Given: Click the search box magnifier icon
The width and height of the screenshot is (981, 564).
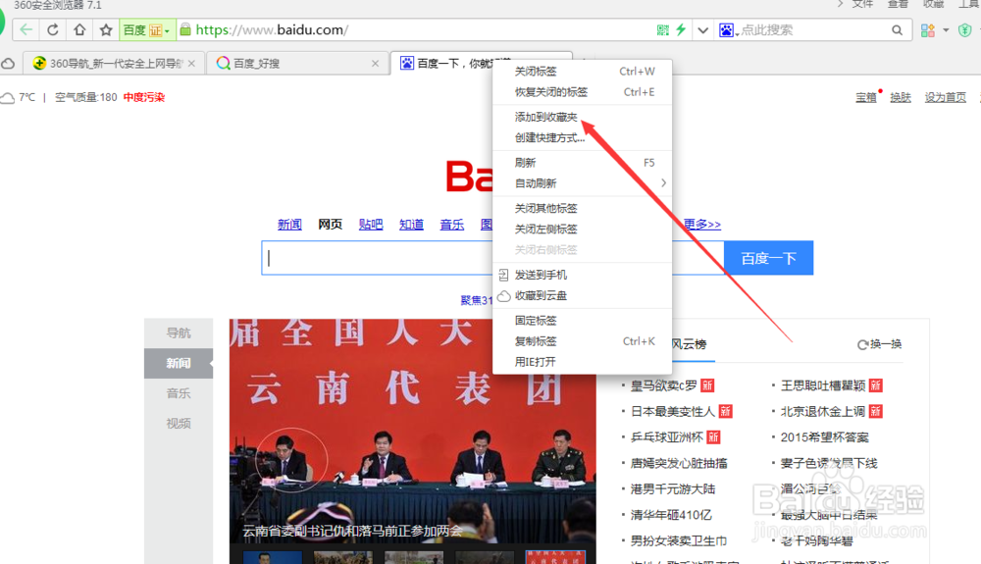Looking at the screenshot, I should coord(898,30).
